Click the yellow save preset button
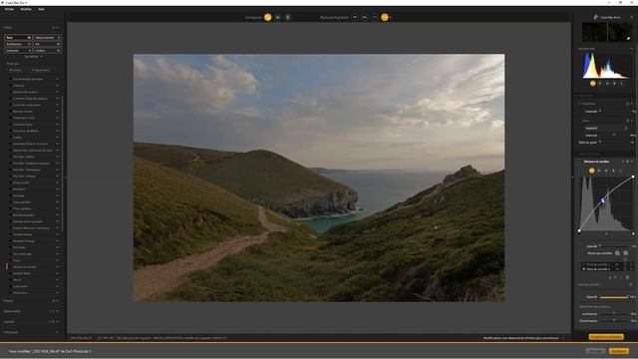This screenshot has width=638, height=359. [606, 337]
